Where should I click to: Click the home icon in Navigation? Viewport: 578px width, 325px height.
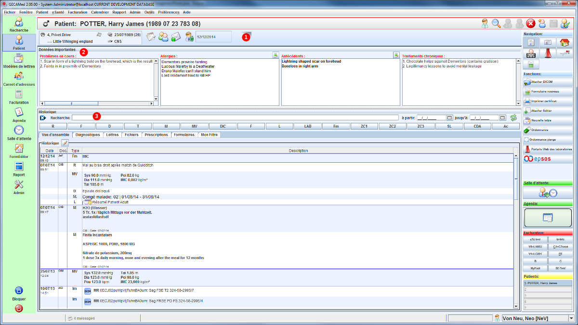(x=565, y=42)
